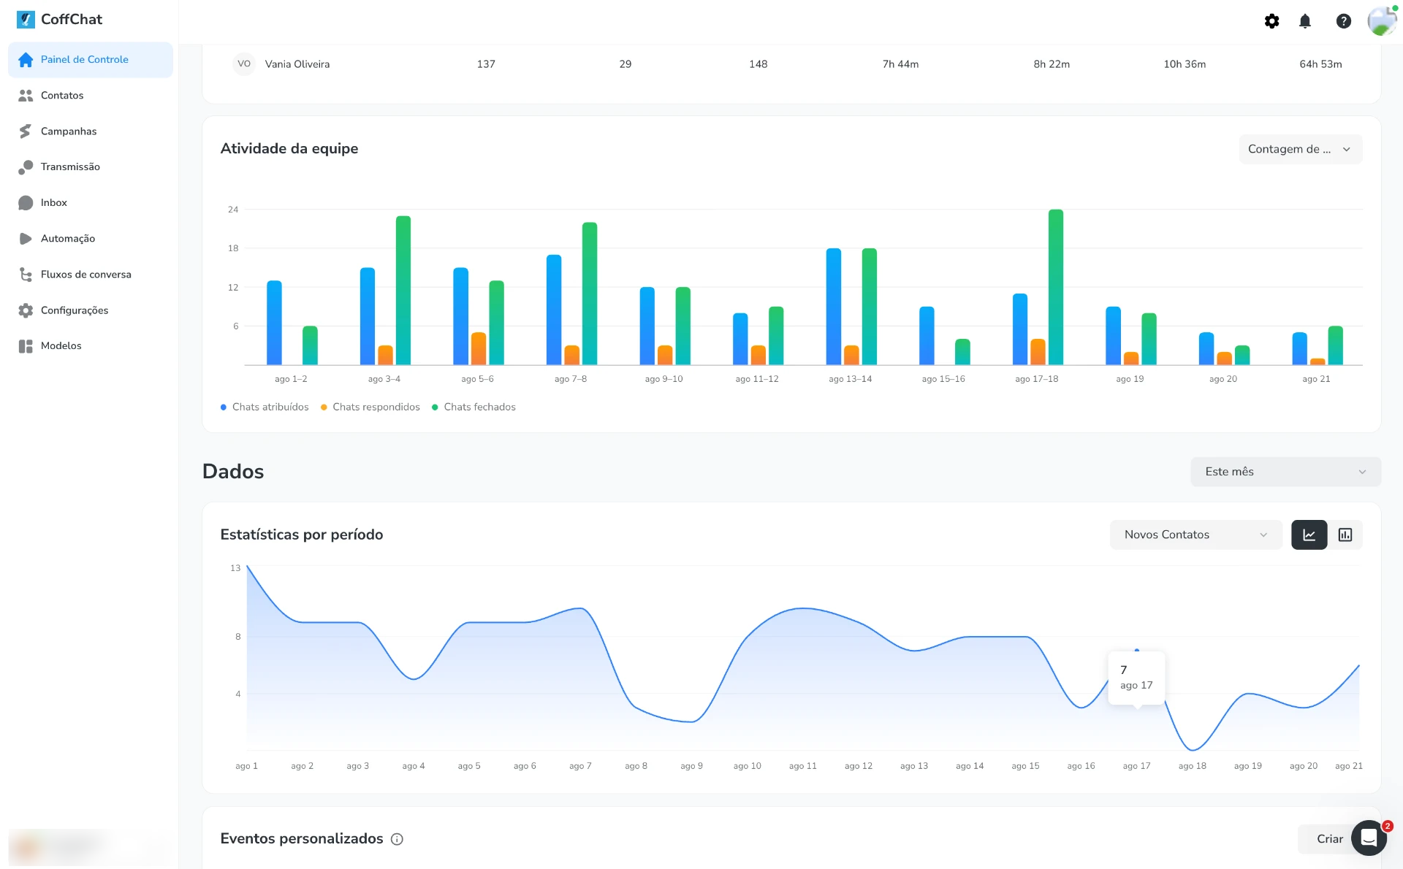The width and height of the screenshot is (1403, 869).
Task: Click the value 10h 36m
Action: pos(1185,64)
